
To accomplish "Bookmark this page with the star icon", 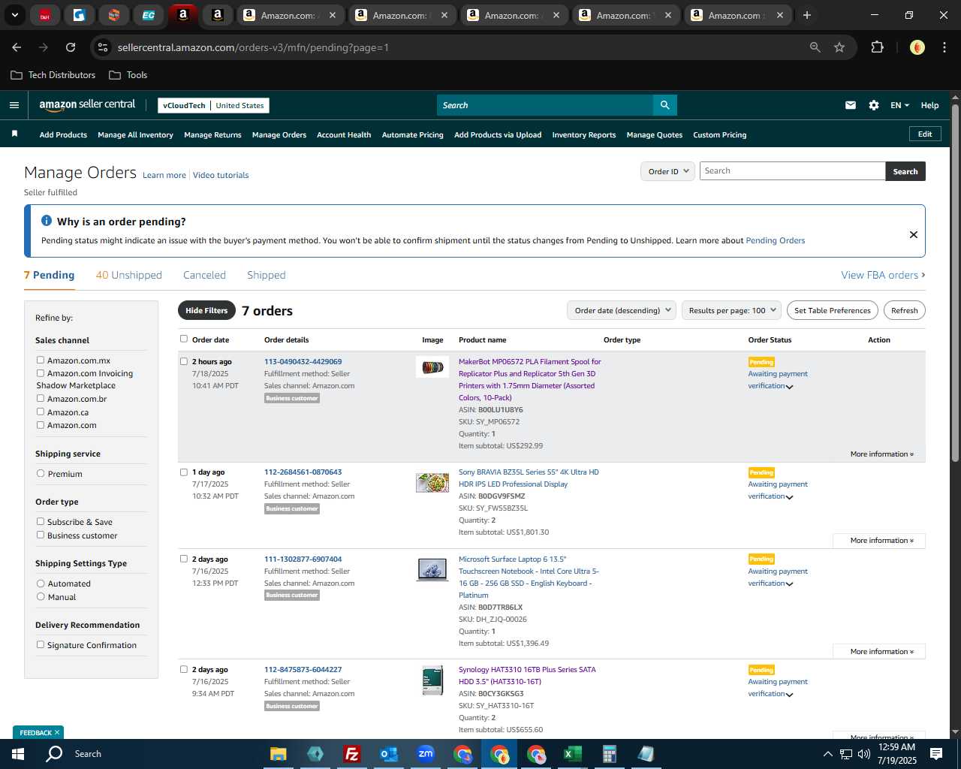I will [839, 47].
